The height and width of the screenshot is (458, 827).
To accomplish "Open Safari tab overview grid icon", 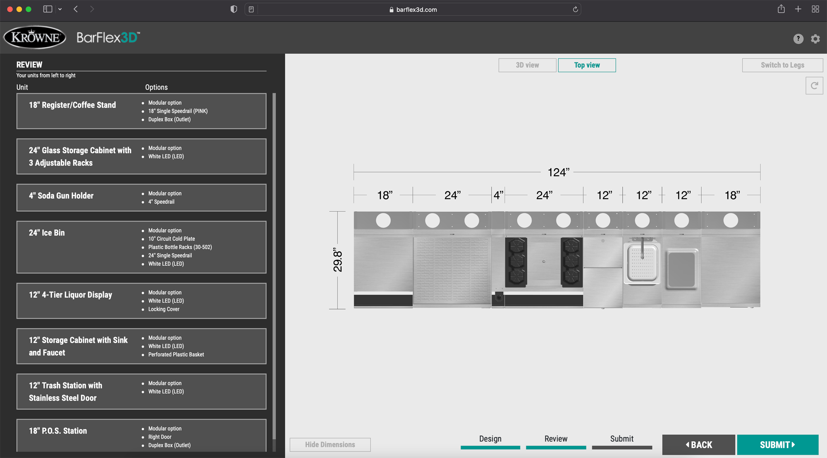I will 815,9.
